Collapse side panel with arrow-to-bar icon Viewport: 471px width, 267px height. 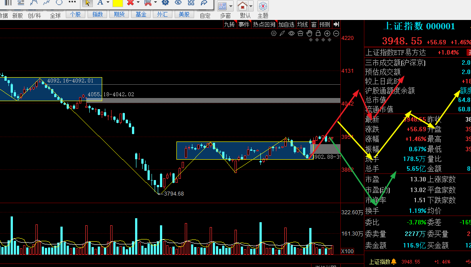tap(336, 24)
